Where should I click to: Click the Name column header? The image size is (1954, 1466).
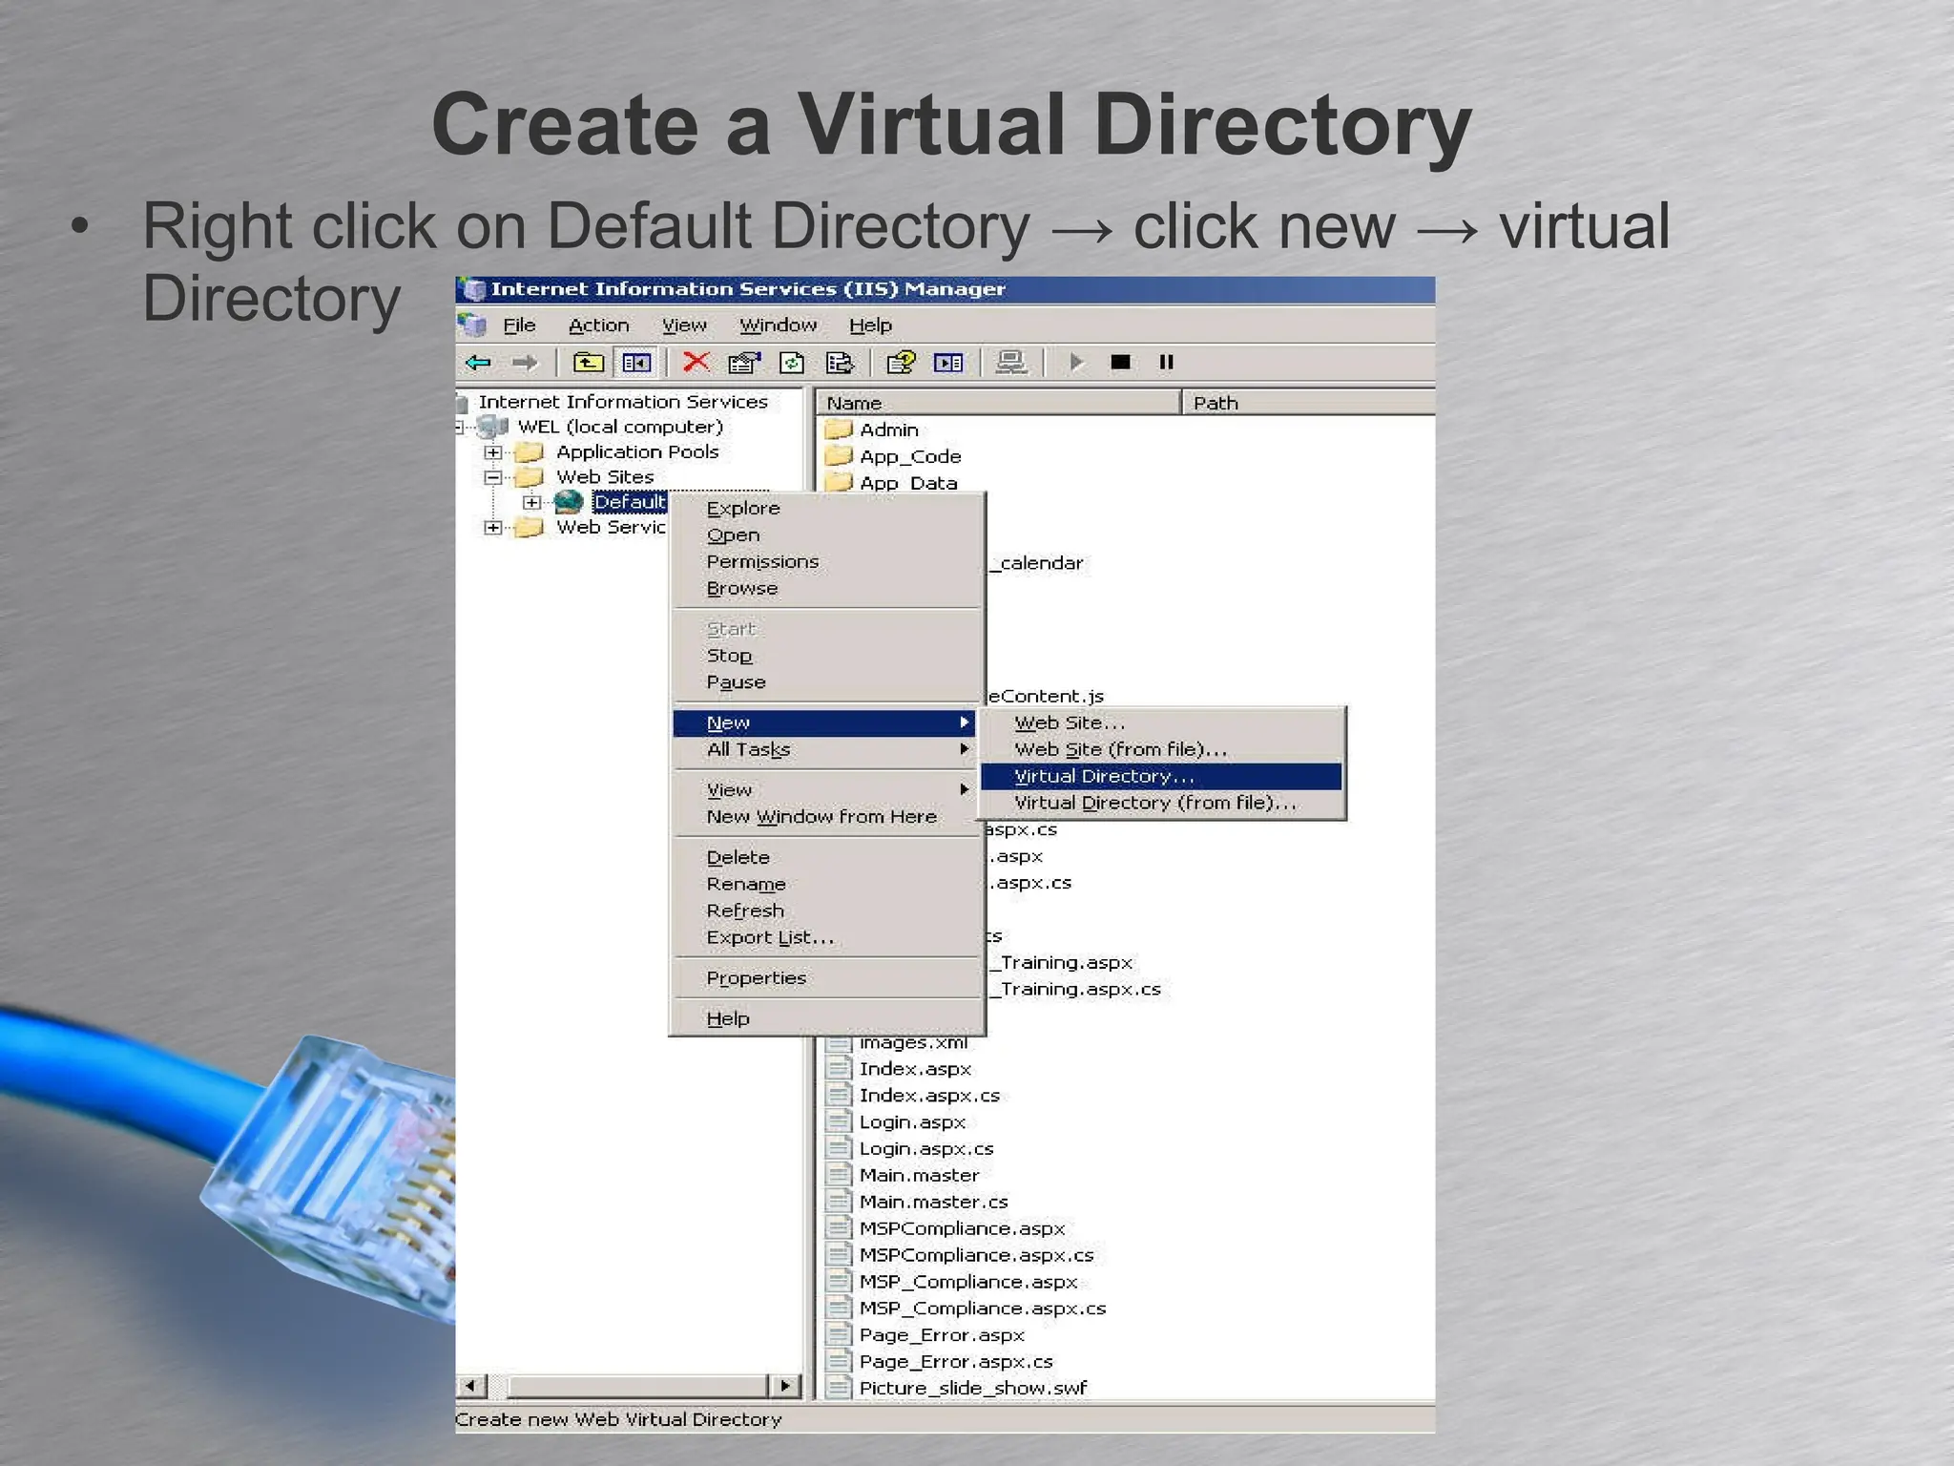click(999, 403)
